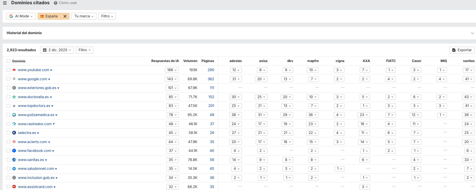Click the Spain flag icon
This screenshot has height=190, width=476.
[42, 16]
